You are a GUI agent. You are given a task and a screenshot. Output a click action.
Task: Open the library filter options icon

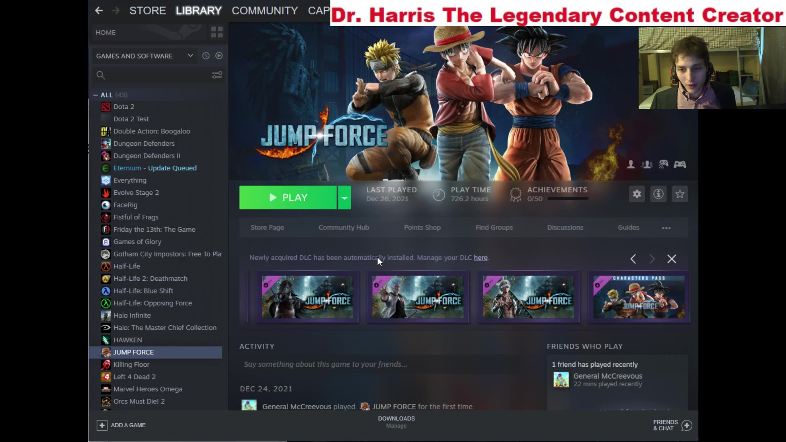point(217,75)
